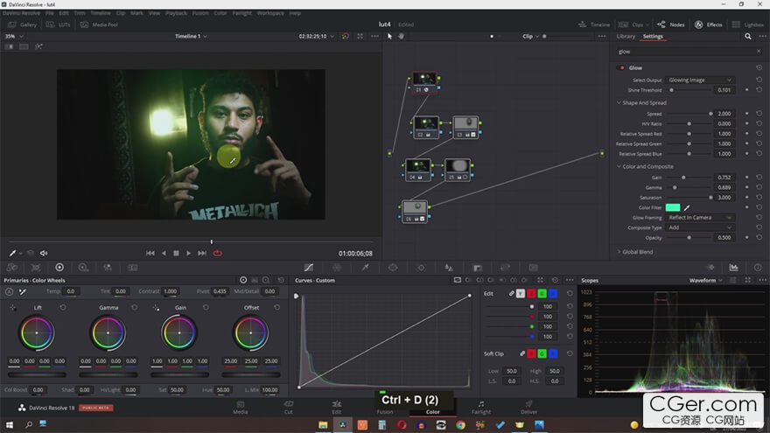The height and width of the screenshot is (433, 770).
Task: Open the Curves palette icon
Action: [308, 267]
